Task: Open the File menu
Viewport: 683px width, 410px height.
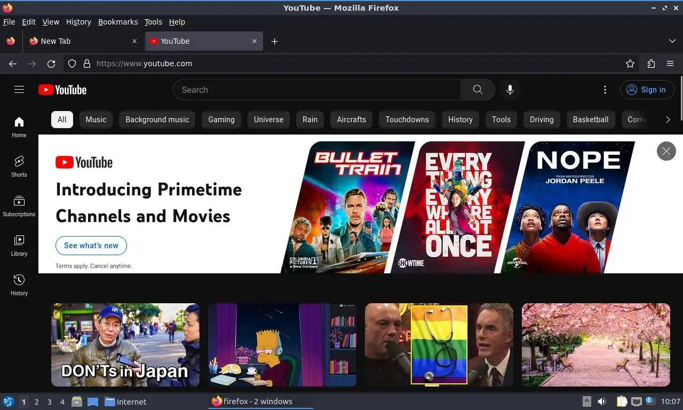Action: [x=9, y=22]
